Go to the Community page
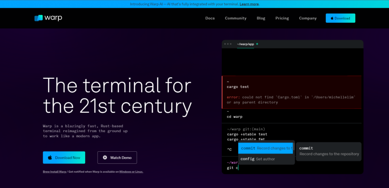 pos(236,18)
